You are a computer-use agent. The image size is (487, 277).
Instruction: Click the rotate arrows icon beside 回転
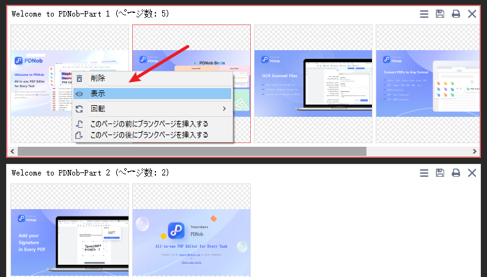click(80, 109)
